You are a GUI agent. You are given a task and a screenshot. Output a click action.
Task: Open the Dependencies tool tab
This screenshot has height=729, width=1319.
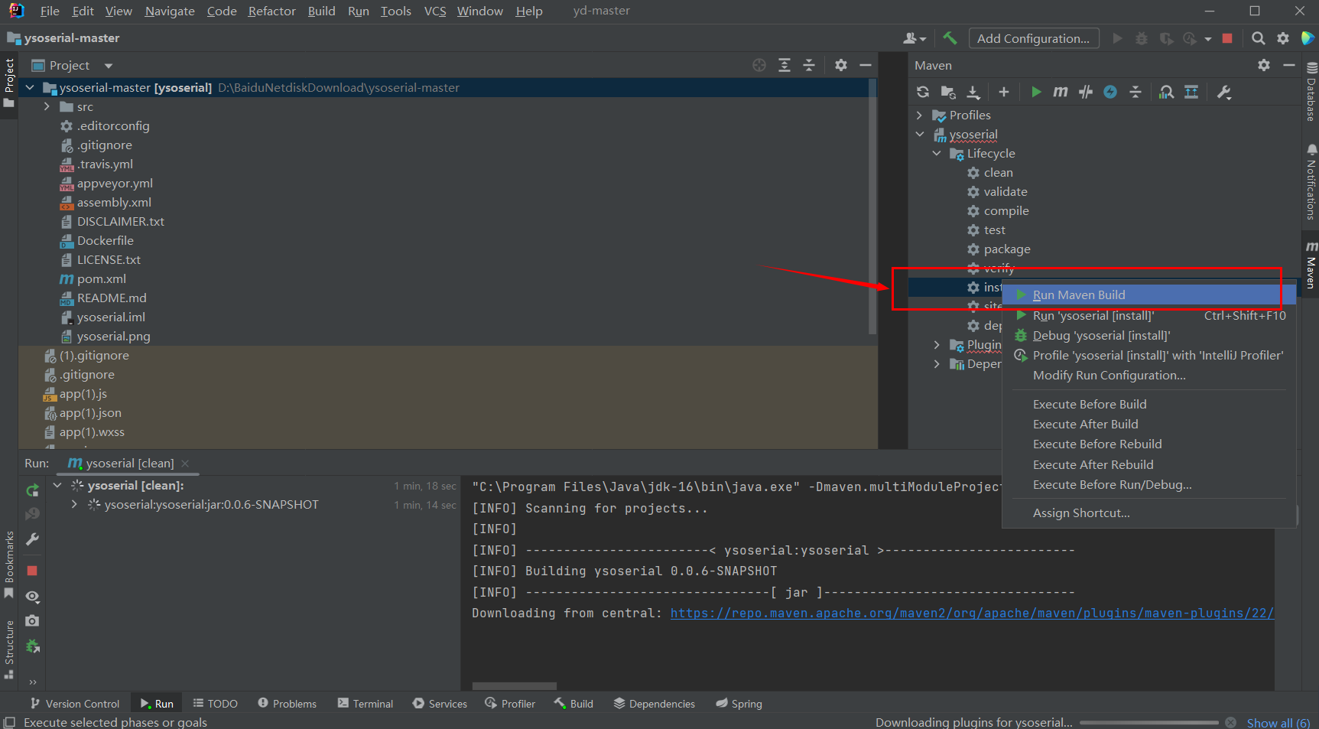click(x=654, y=703)
